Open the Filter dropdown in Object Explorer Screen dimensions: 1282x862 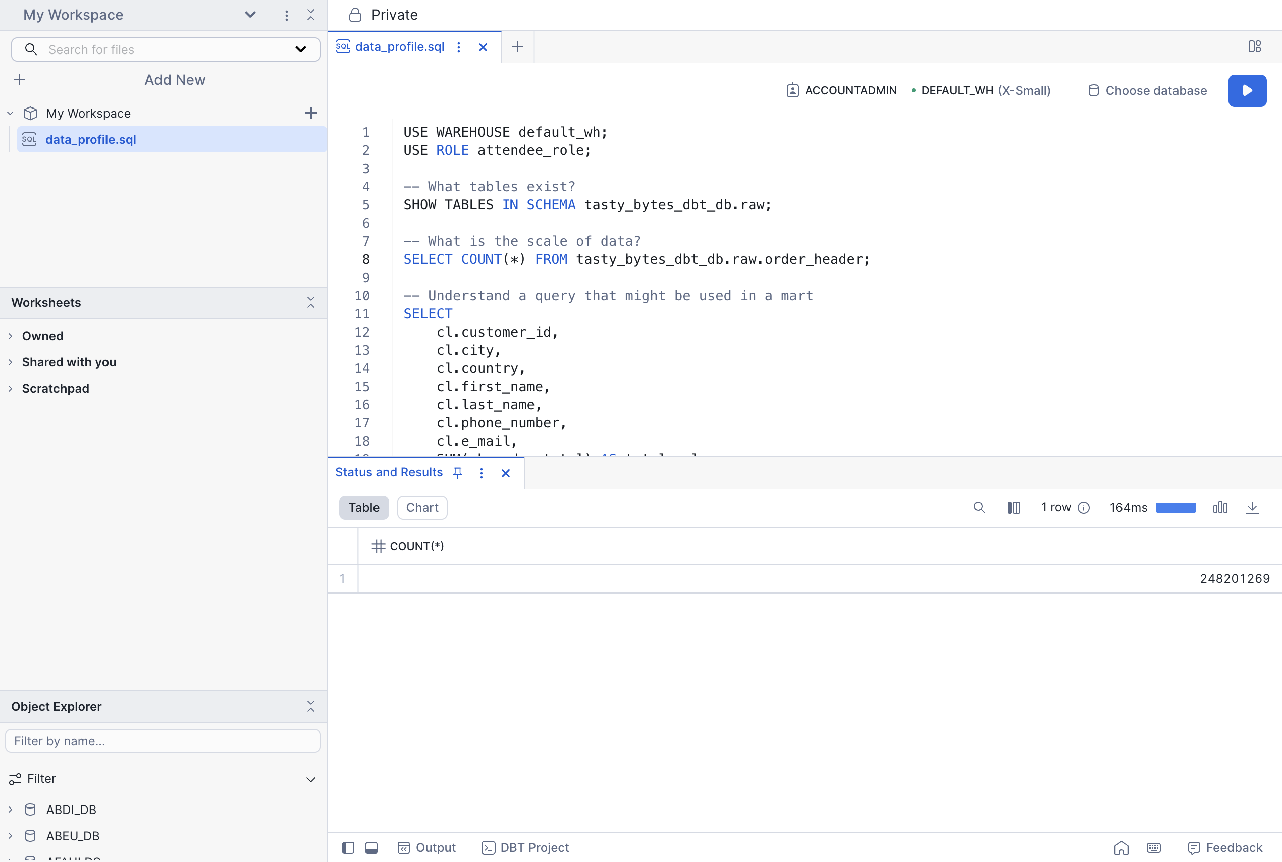click(310, 779)
